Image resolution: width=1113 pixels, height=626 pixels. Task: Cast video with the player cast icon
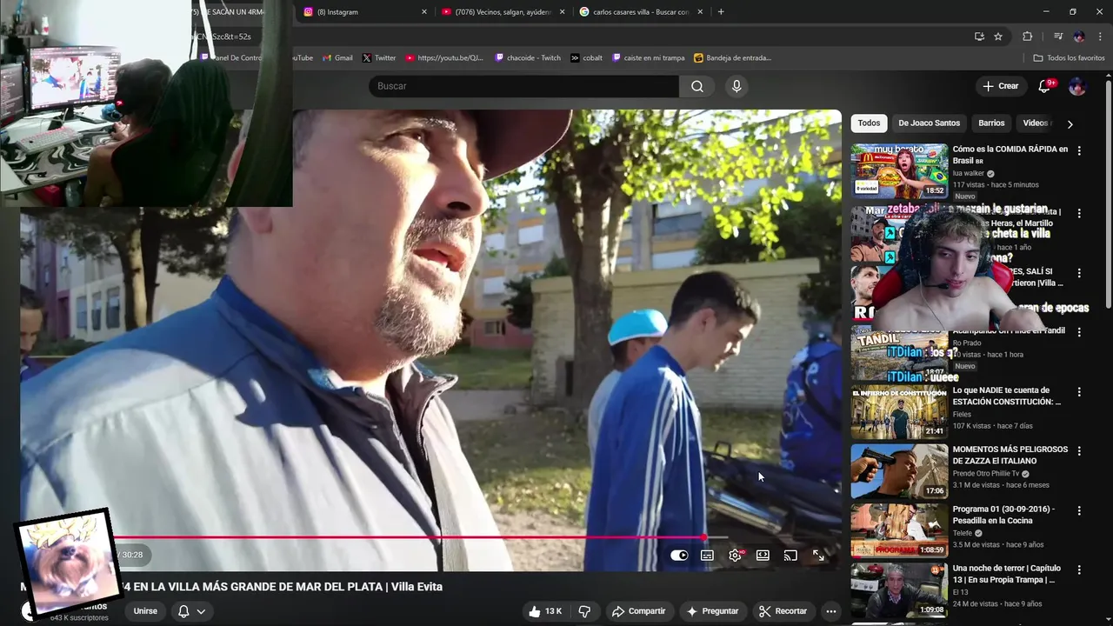[790, 555]
